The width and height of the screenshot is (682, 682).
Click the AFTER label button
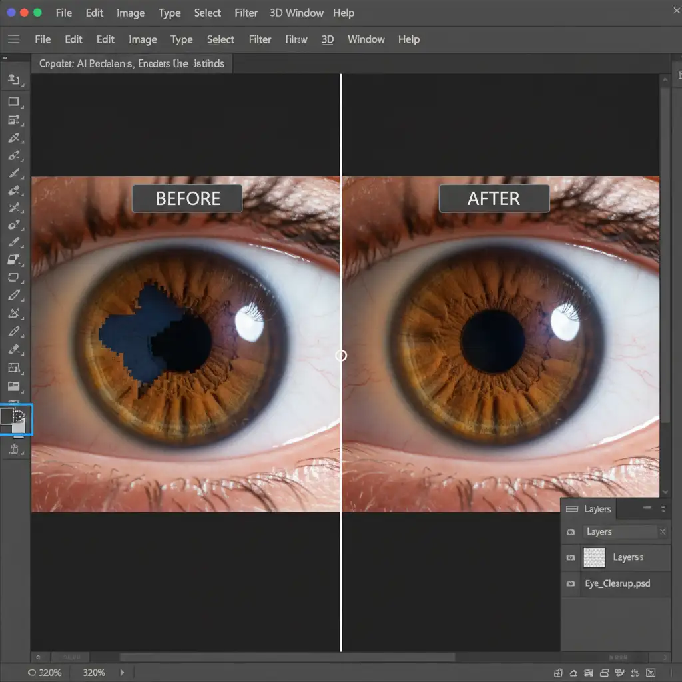click(x=494, y=198)
